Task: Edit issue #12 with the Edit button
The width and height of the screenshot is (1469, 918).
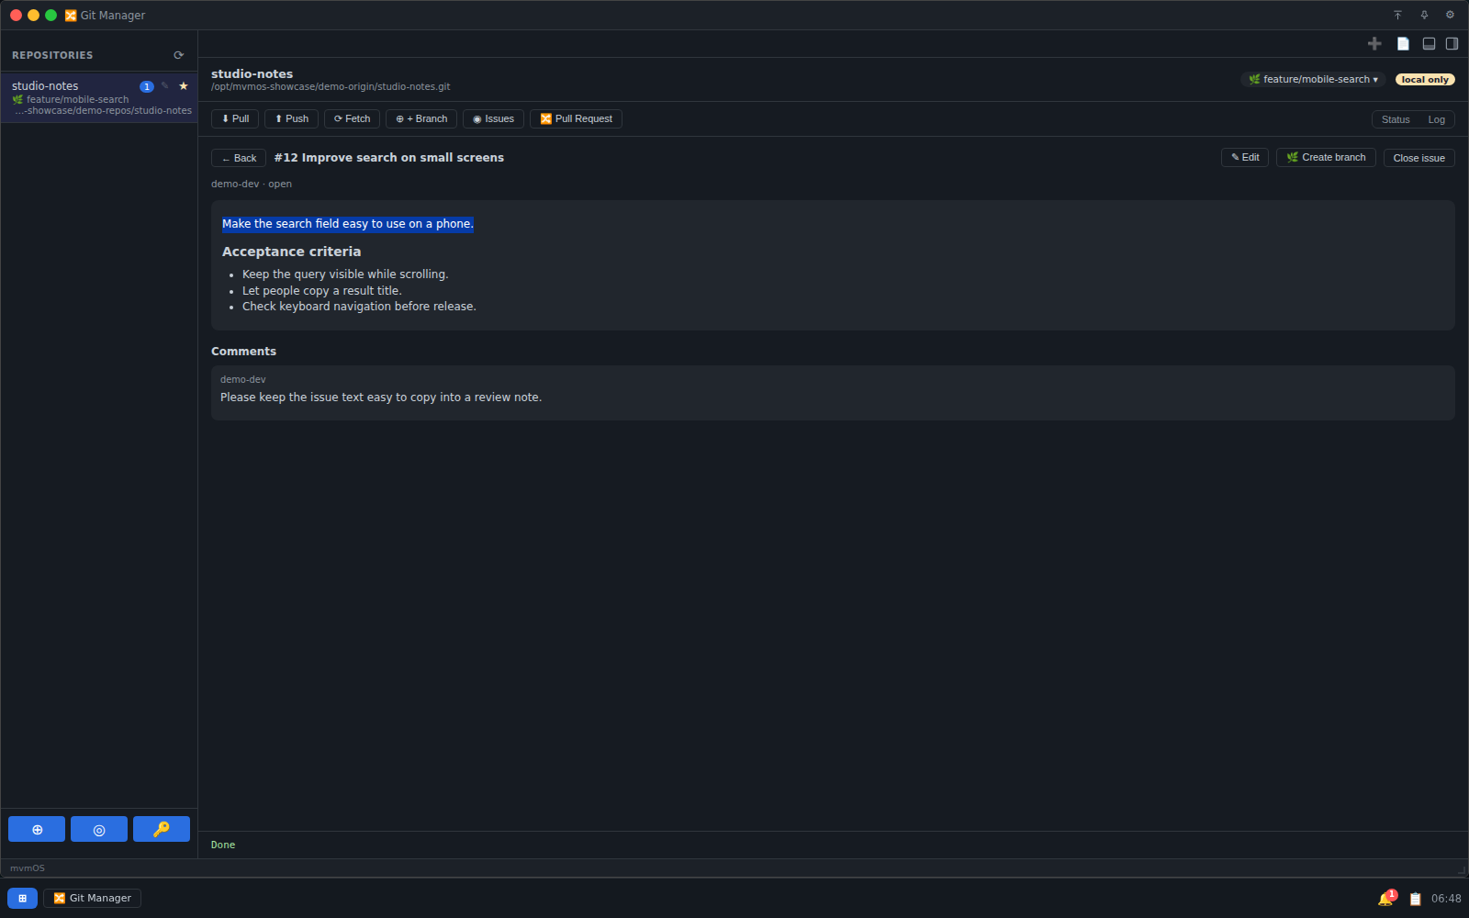Action: click(1245, 158)
